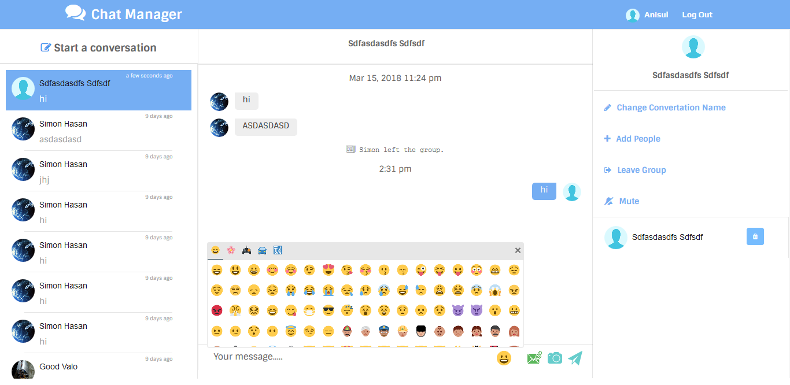
Task: Choose the screaming face emoji
Action: (495, 290)
